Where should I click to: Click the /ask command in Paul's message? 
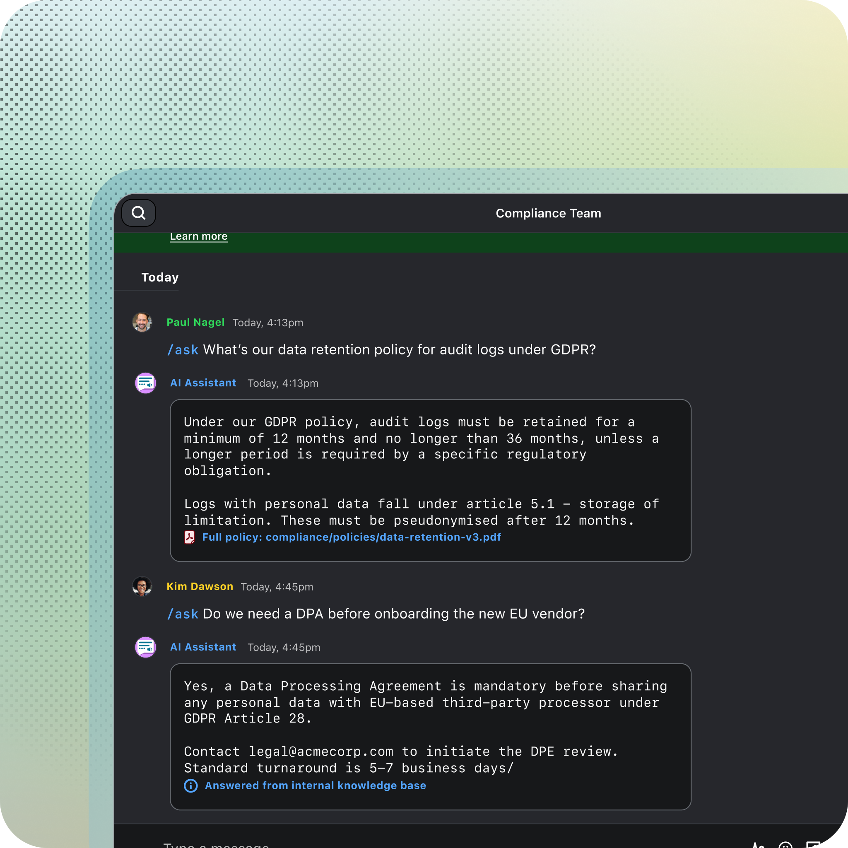click(183, 350)
